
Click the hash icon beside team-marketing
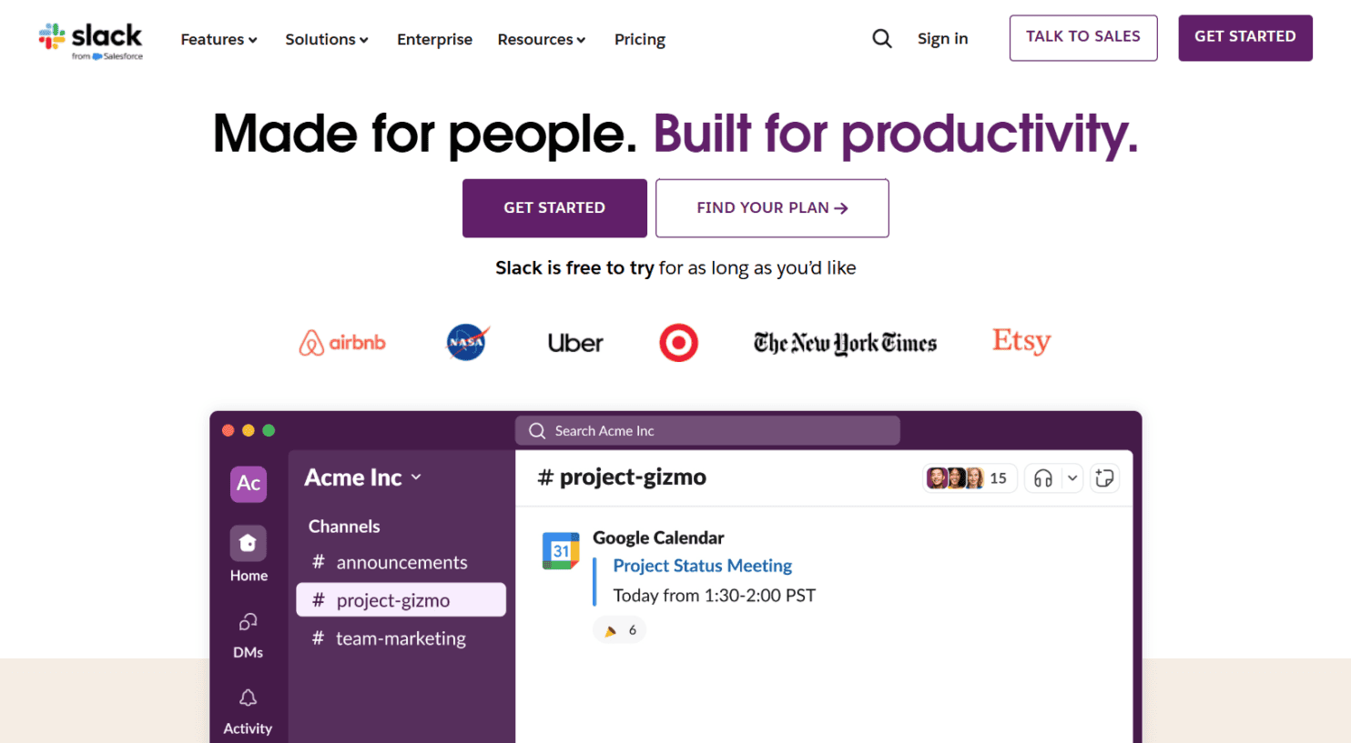point(319,638)
